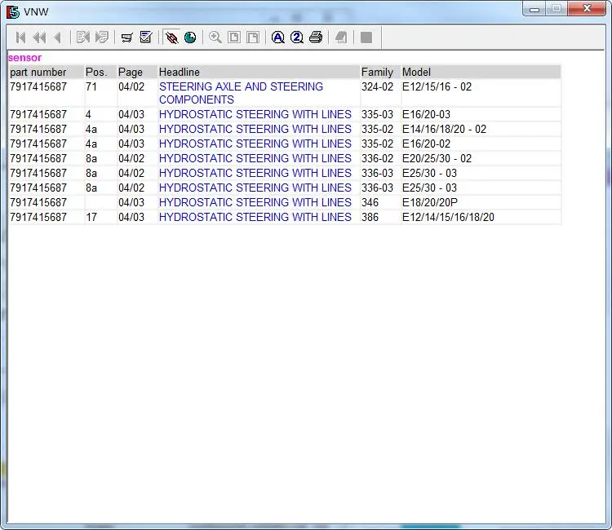Open HYDROSTATIC STEERING link for family 346
The width and height of the screenshot is (612, 530).
pos(255,202)
